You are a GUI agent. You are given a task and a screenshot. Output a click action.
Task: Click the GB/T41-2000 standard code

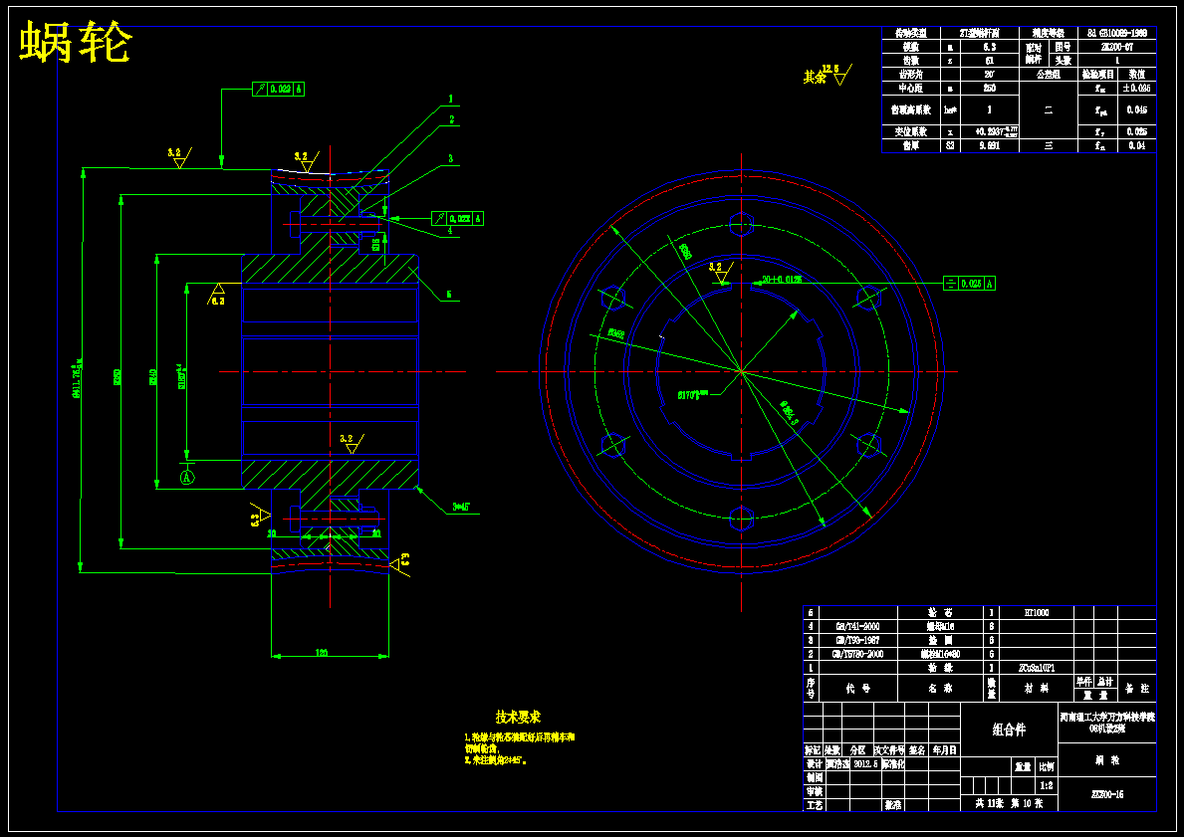(x=857, y=626)
